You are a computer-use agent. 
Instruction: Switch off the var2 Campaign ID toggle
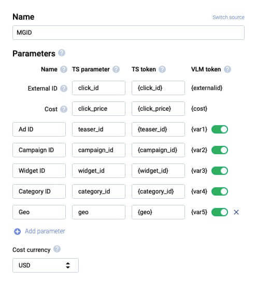coord(220,150)
